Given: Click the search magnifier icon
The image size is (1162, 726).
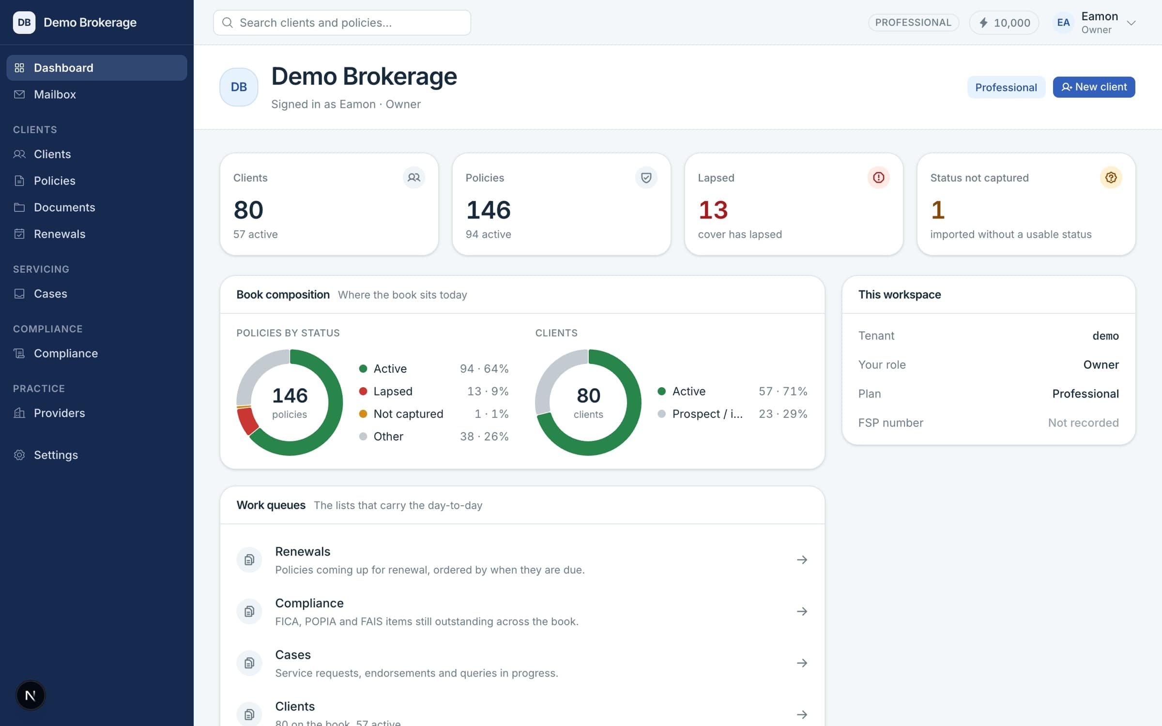Looking at the screenshot, I should (x=227, y=23).
